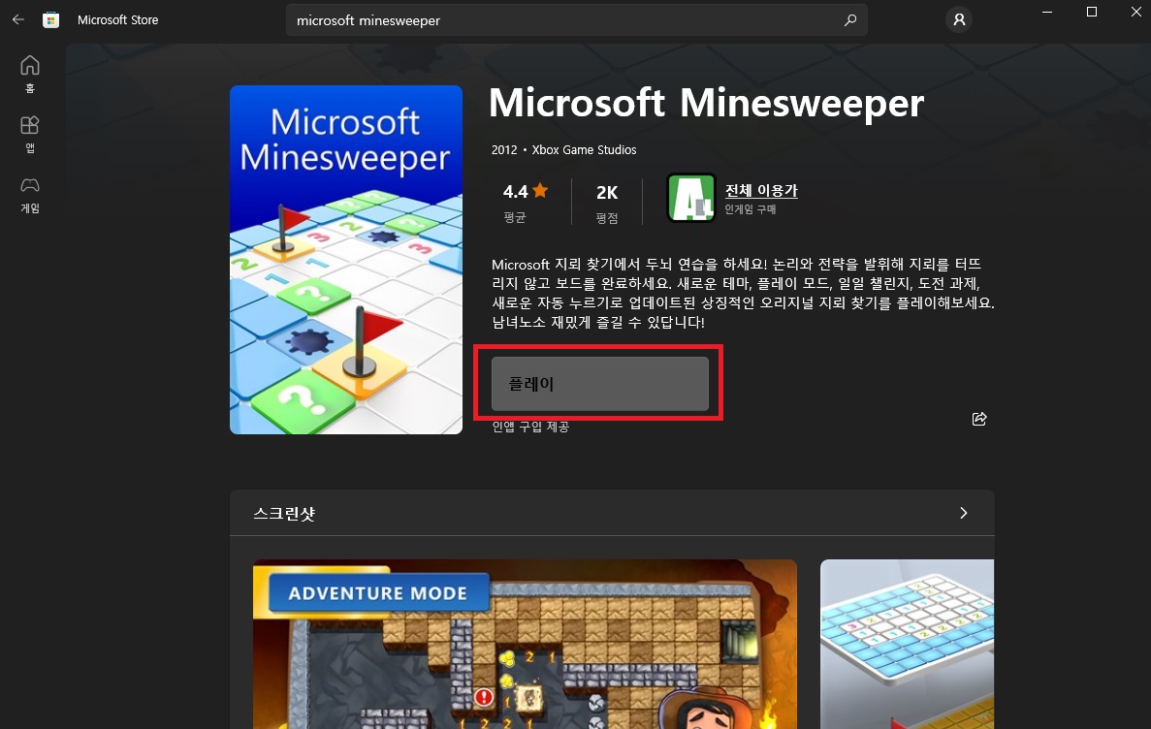The width and height of the screenshot is (1151, 729).
Task: Click the Microsoft Minesweeper cover art
Action: click(346, 260)
